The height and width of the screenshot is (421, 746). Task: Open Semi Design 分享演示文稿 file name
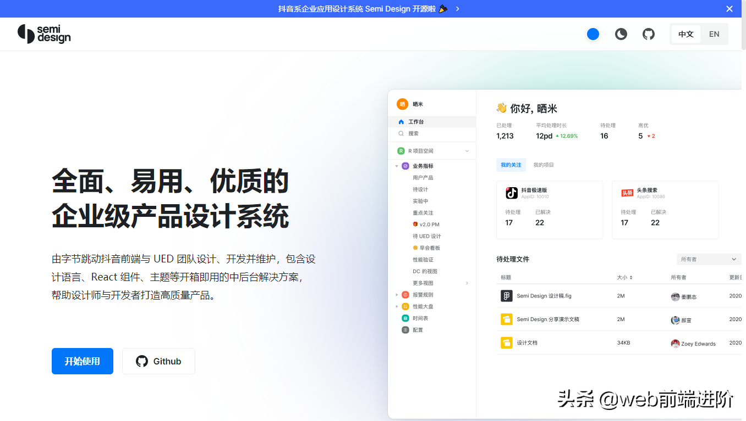(548, 319)
